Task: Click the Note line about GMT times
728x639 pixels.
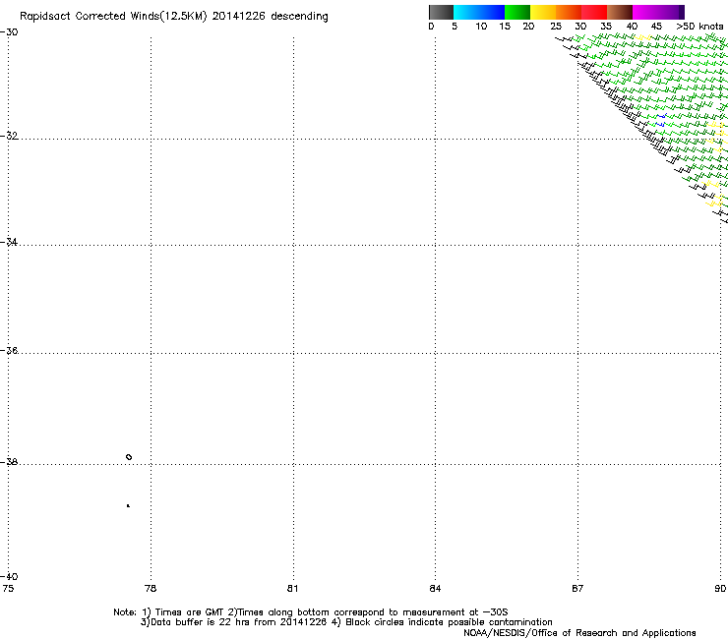Action: pos(311,612)
